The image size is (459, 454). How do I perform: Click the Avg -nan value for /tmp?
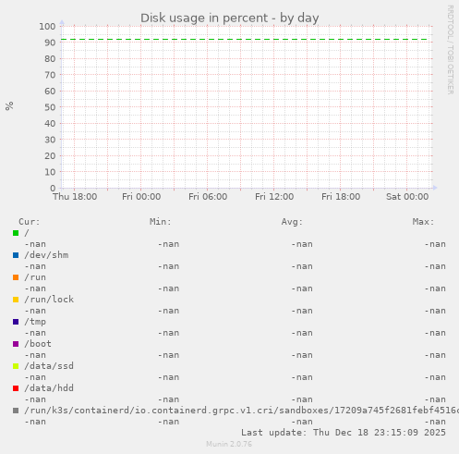[302, 333]
